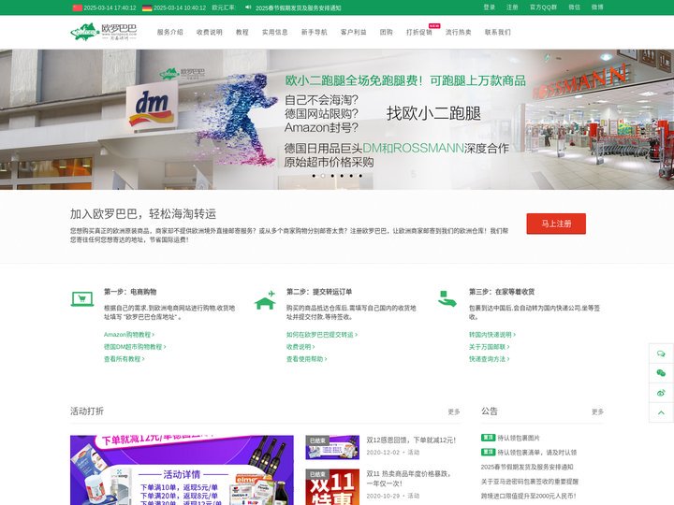Screen dimensions: 674x505
Task: Click the 欧元汇率 link
Action: 223,7
